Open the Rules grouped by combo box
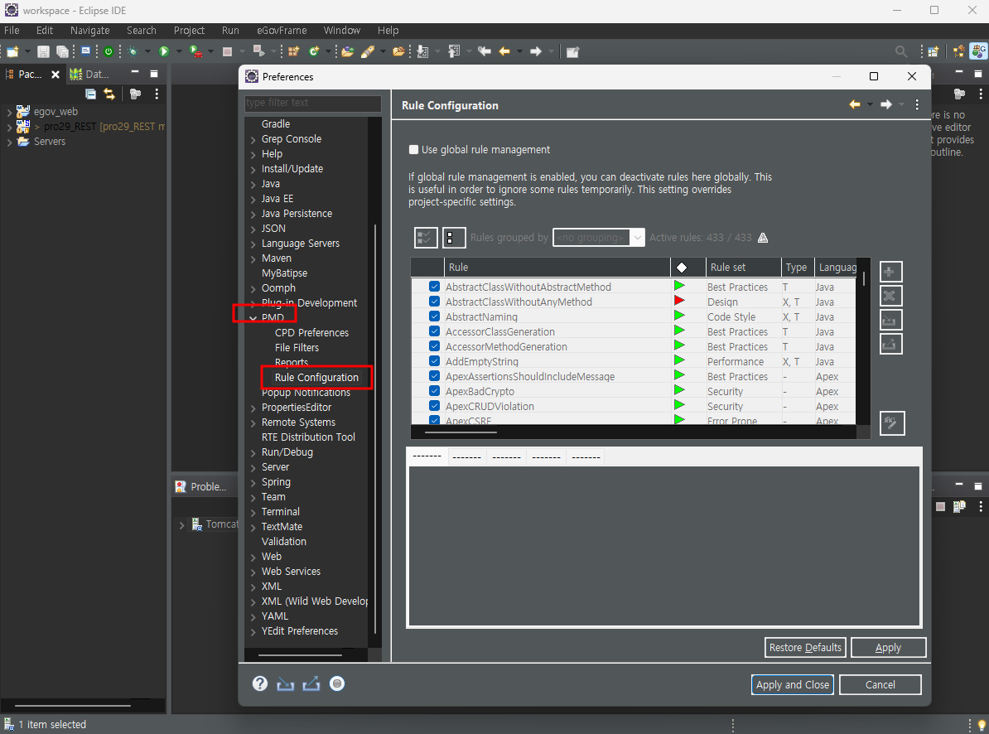The height and width of the screenshot is (734, 989). (x=599, y=238)
